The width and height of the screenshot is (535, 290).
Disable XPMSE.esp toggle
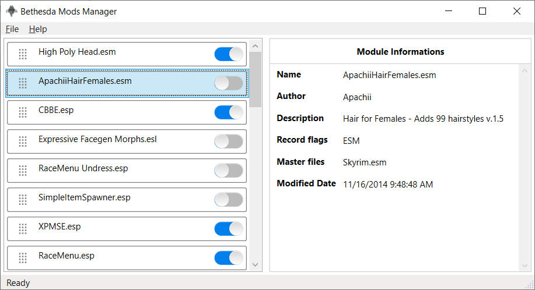pos(229,229)
